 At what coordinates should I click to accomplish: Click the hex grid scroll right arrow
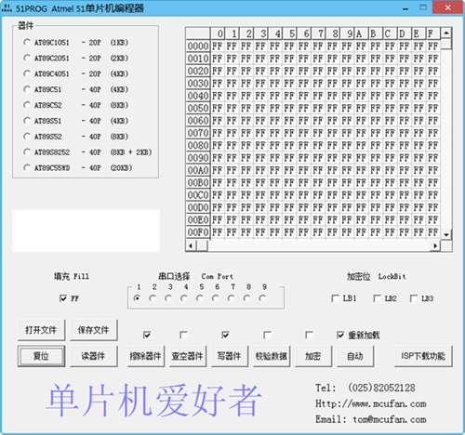tap(435, 245)
